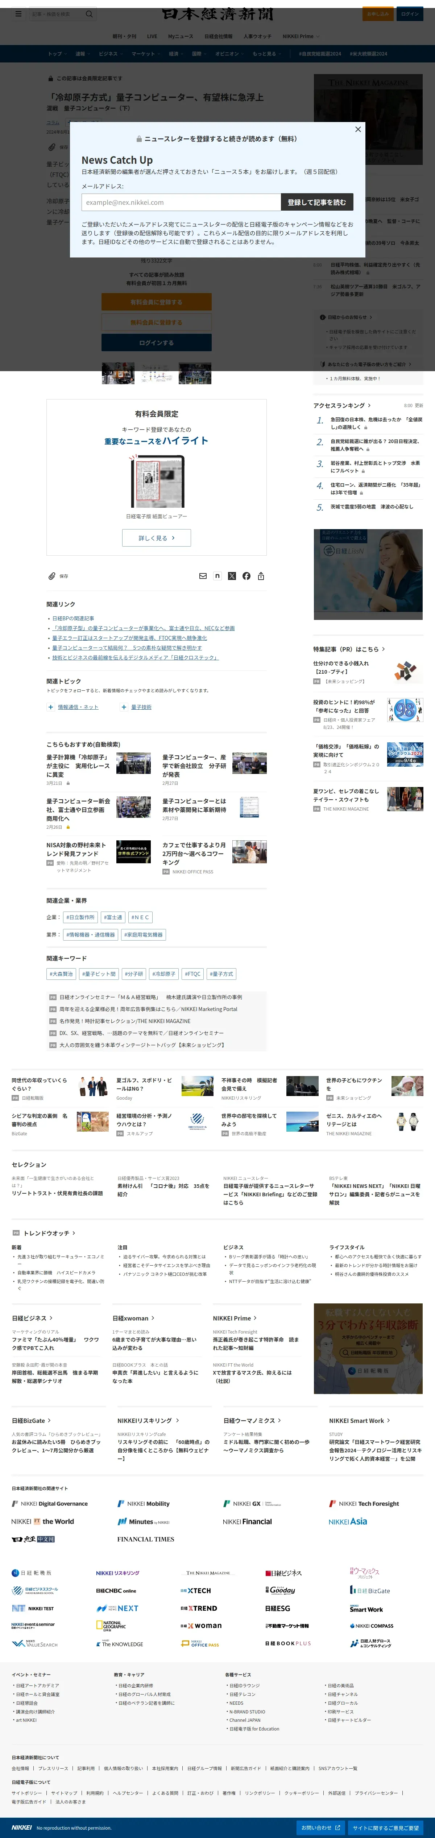Screen dimensions: 435x1838
Task: Select the #日立製作所 company tag
Action: (x=80, y=917)
